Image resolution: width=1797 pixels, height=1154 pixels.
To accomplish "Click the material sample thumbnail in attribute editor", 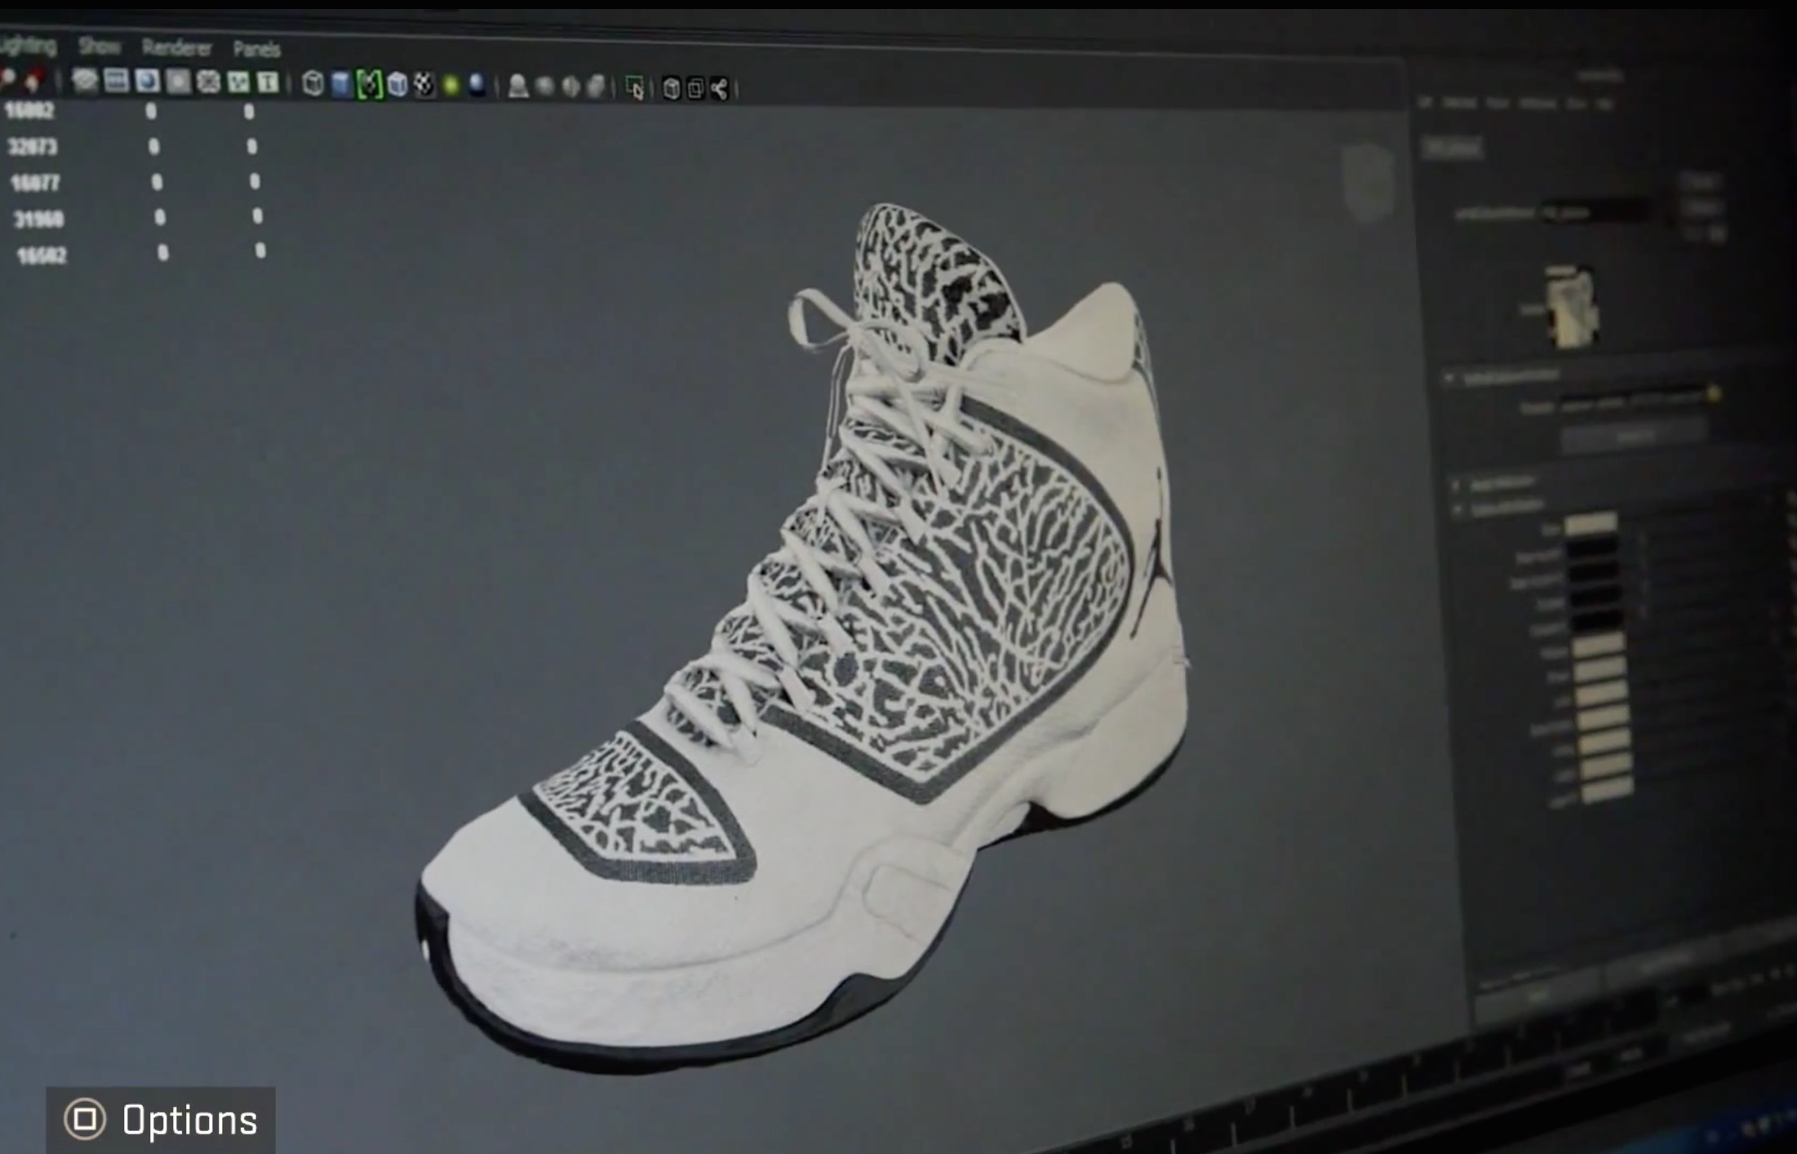I will point(1571,305).
